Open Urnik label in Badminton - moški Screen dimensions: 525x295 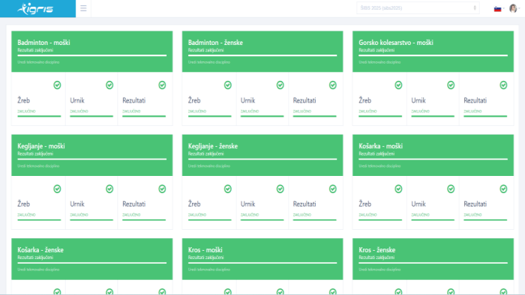coord(77,100)
